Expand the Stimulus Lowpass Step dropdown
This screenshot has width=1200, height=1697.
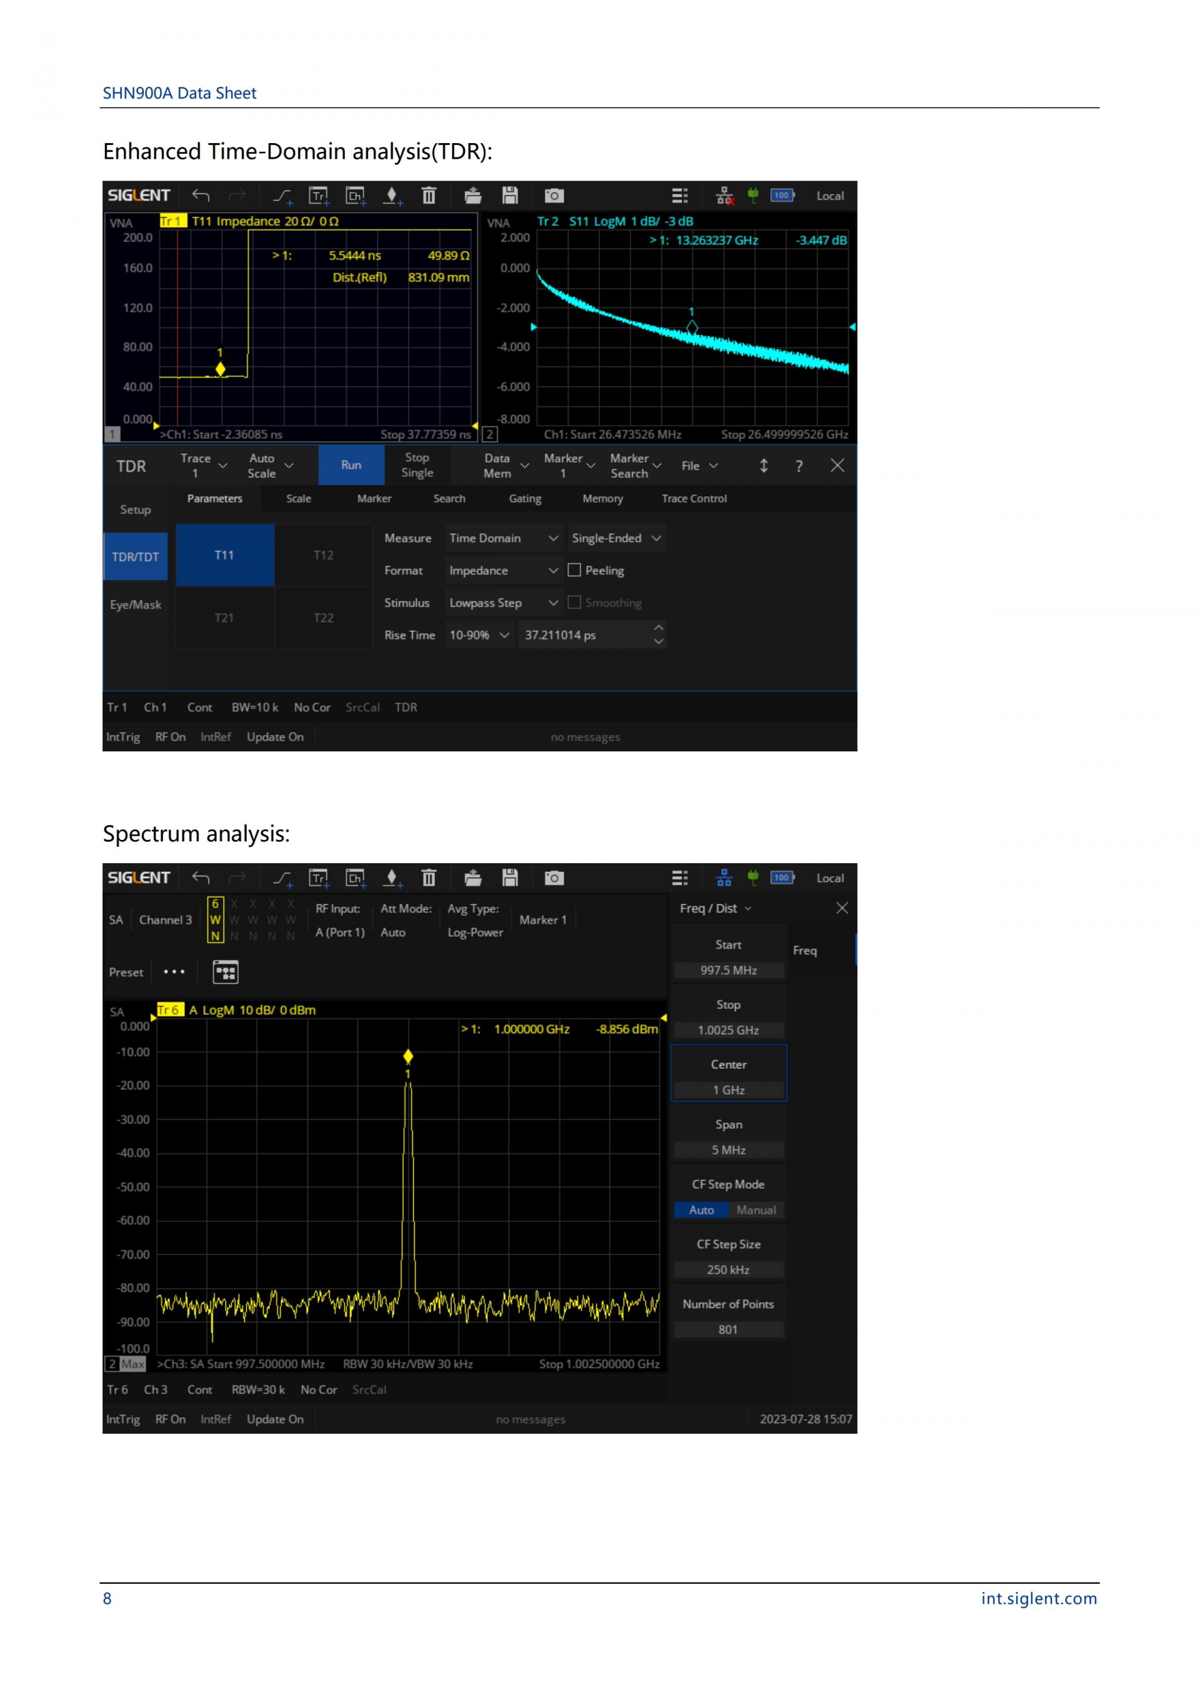pyautogui.click(x=503, y=603)
